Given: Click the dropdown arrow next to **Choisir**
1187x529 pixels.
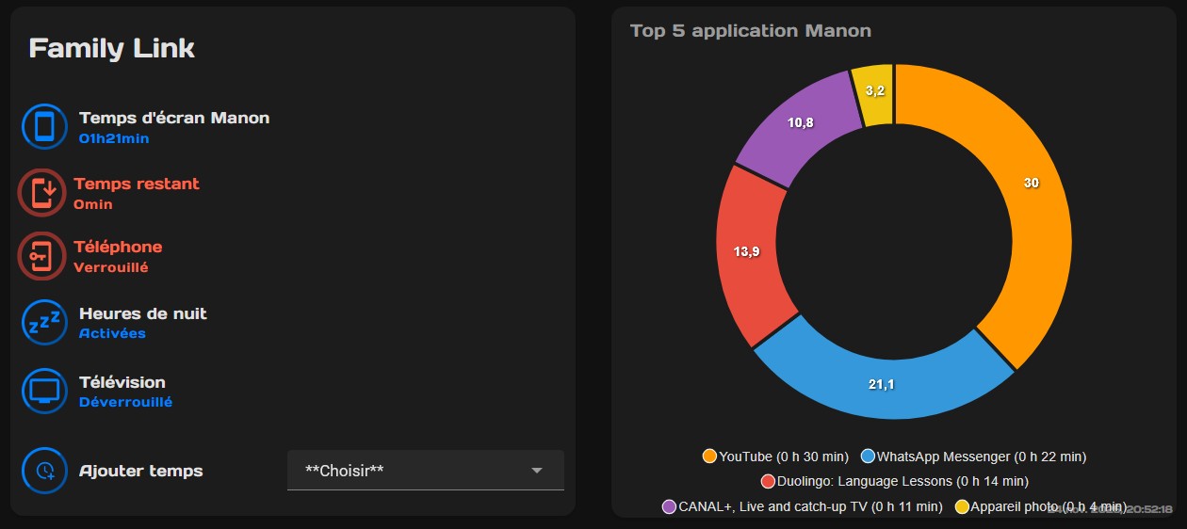Looking at the screenshot, I should [x=537, y=471].
